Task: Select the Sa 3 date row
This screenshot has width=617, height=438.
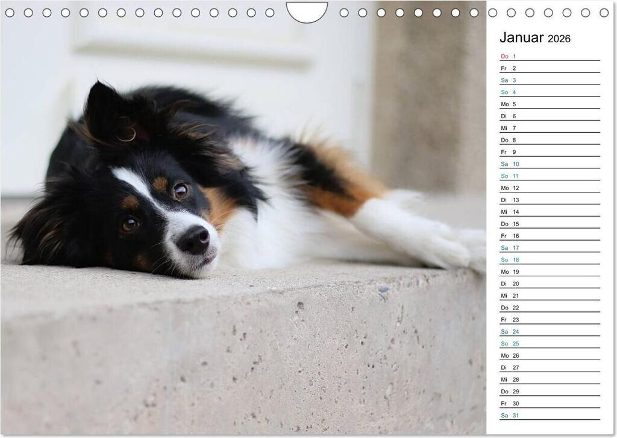Action: coord(549,80)
